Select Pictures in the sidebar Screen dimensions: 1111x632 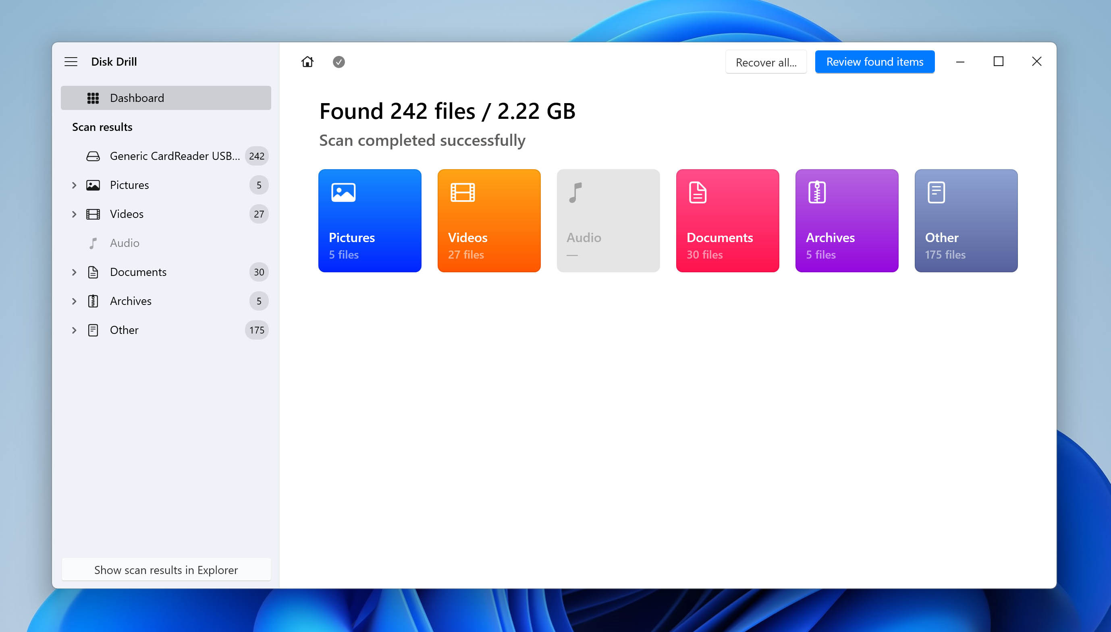coord(166,185)
